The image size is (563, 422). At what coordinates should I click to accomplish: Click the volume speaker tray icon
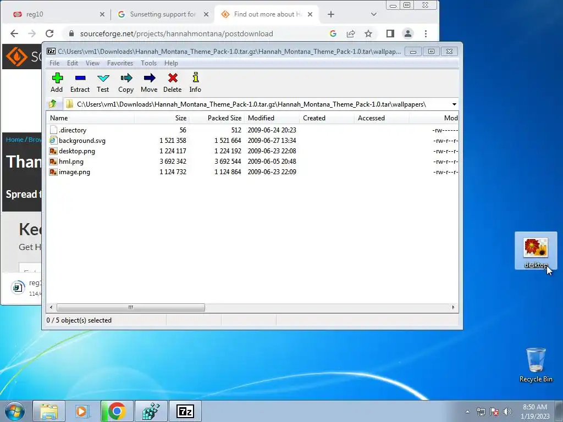pos(507,412)
